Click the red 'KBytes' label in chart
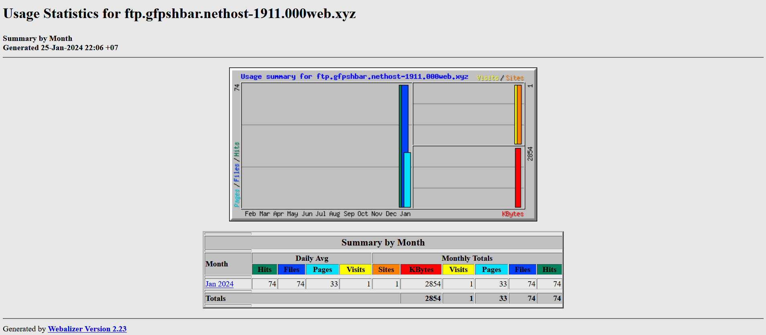Image resolution: width=766 pixels, height=335 pixels. pyautogui.click(x=513, y=214)
